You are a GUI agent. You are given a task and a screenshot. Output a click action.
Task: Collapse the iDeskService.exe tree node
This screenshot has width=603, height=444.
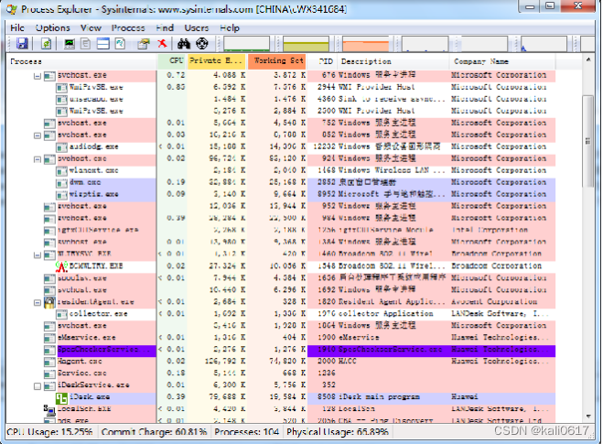coord(38,386)
